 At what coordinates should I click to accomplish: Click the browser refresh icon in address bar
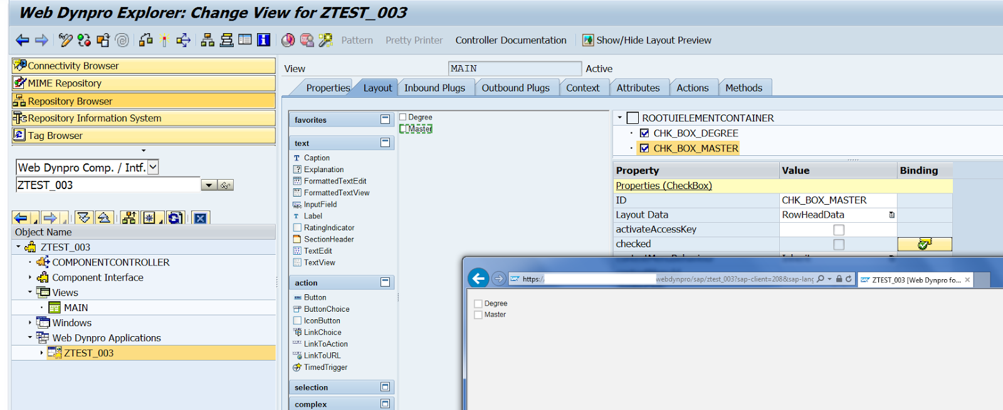point(849,279)
